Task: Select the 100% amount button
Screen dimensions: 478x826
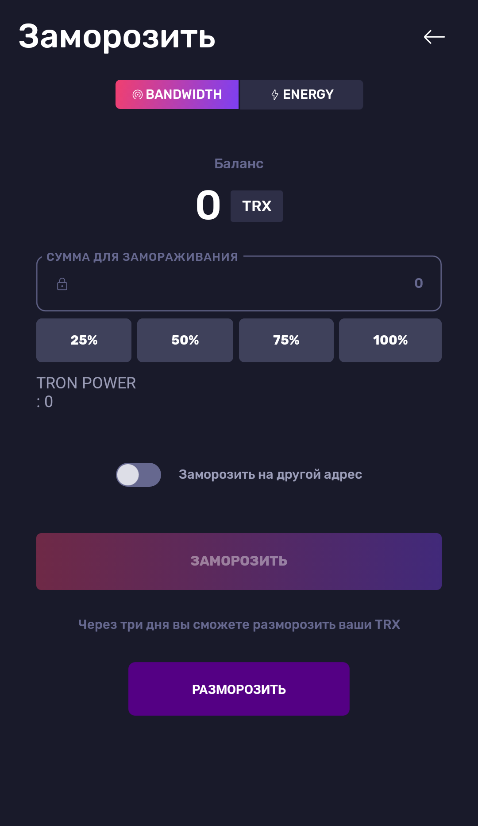Action: (390, 340)
